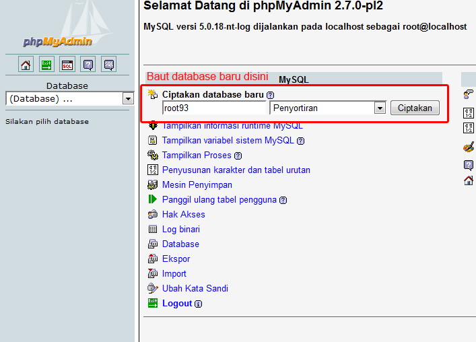Open help icon after Tampilkan Proses
The image size is (476, 342).
[x=238, y=156]
